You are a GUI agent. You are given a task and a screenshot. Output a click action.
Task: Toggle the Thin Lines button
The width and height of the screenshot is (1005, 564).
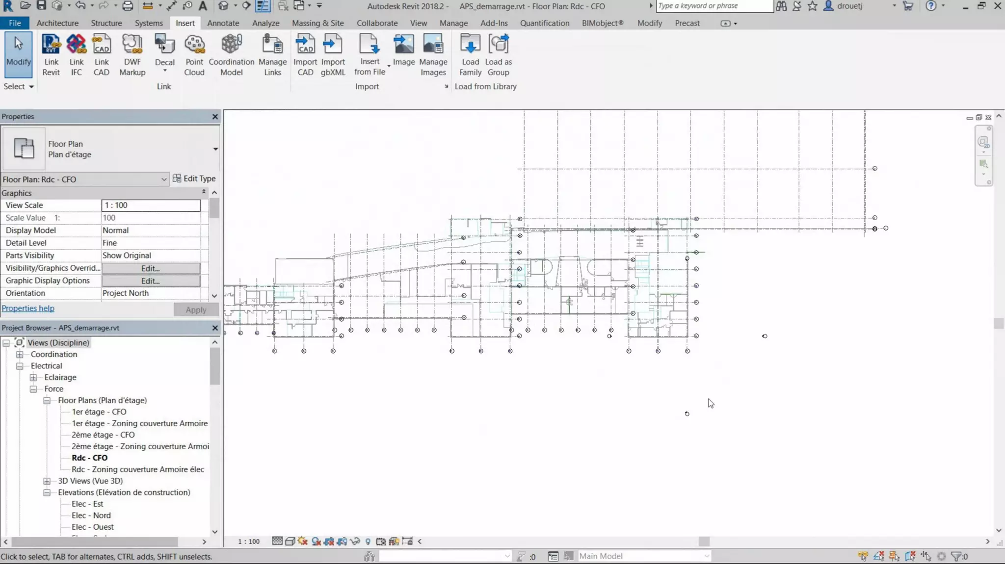point(263,6)
